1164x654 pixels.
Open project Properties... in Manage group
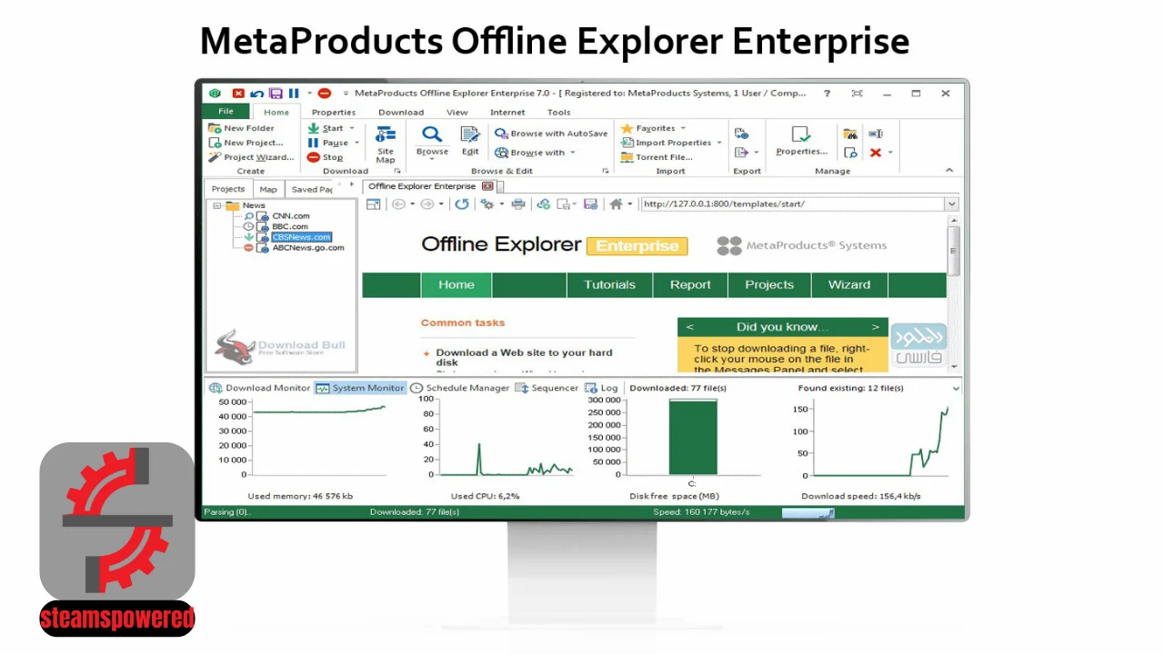(801, 141)
